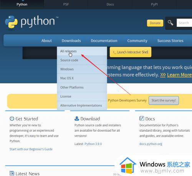Launch the Interactive Shell
Viewport: 192px width, 176px height.
(131, 52)
